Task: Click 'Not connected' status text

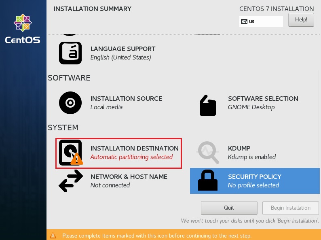Action: click(x=110, y=185)
